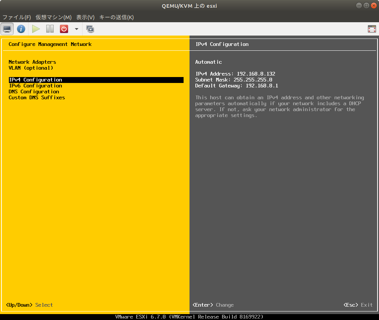Open virtual hardware details info icon
Screen dimensions: 379x320
click(21, 29)
